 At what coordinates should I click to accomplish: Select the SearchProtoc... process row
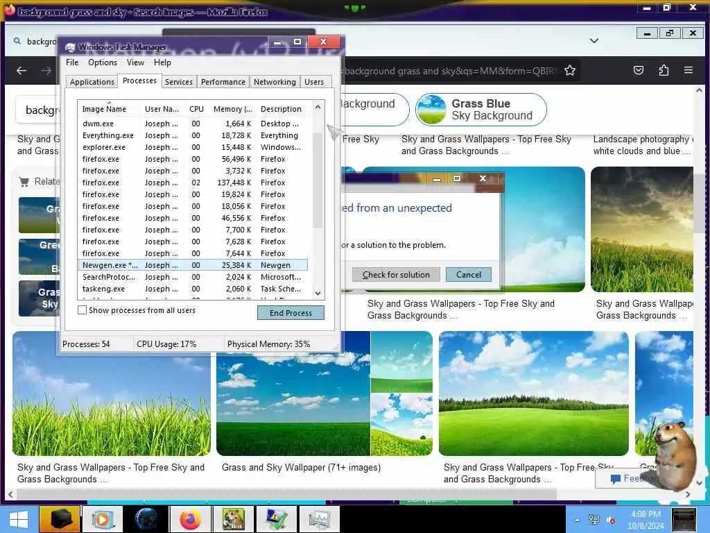(x=193, y=277)
